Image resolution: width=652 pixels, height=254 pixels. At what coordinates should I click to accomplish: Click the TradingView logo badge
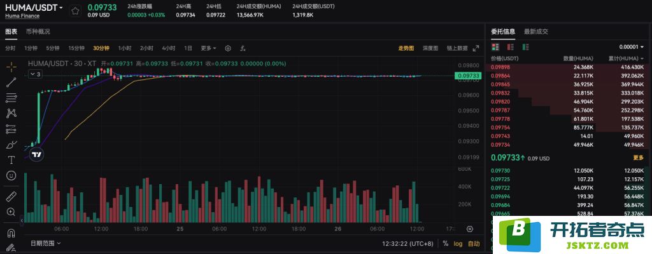(36, 154)
